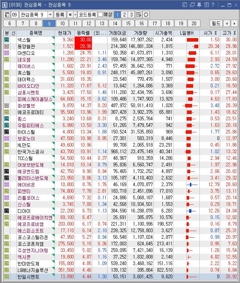Viewport: 240px width, 283px height.
Task: Toggle the 예상 checkbox
Action: tap(101, 15)
